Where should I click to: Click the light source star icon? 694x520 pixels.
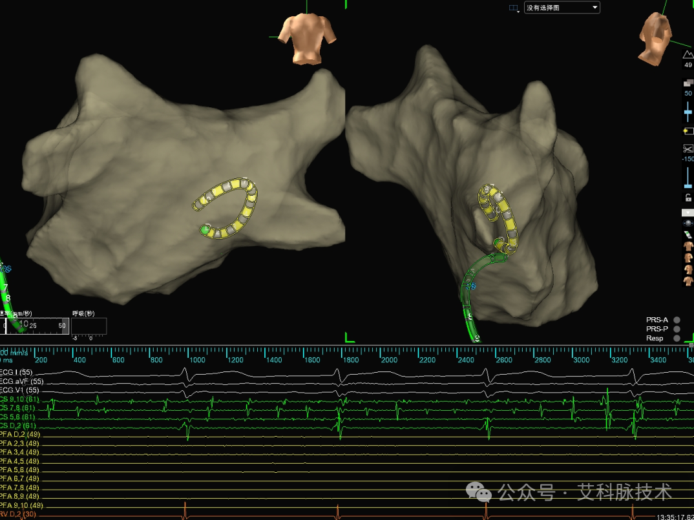[688, 131]
